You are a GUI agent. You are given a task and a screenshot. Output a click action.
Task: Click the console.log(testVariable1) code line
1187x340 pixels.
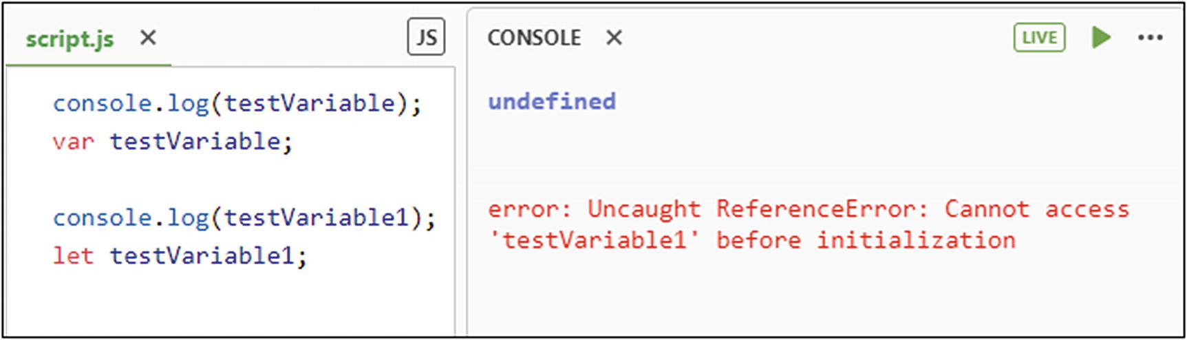(x=244, y=218)
